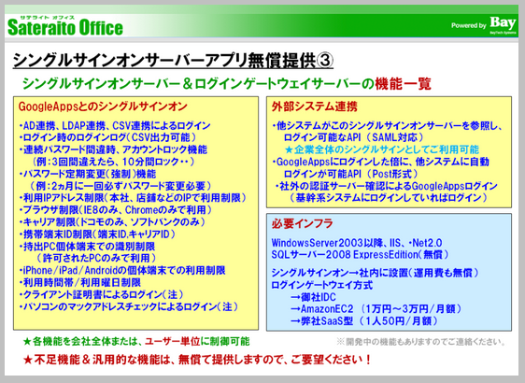The image size is (525, 383).
Task: Click text 基幹系システムにログインしていればログイン
Action: pyautogui.click(x=389, y=198)
